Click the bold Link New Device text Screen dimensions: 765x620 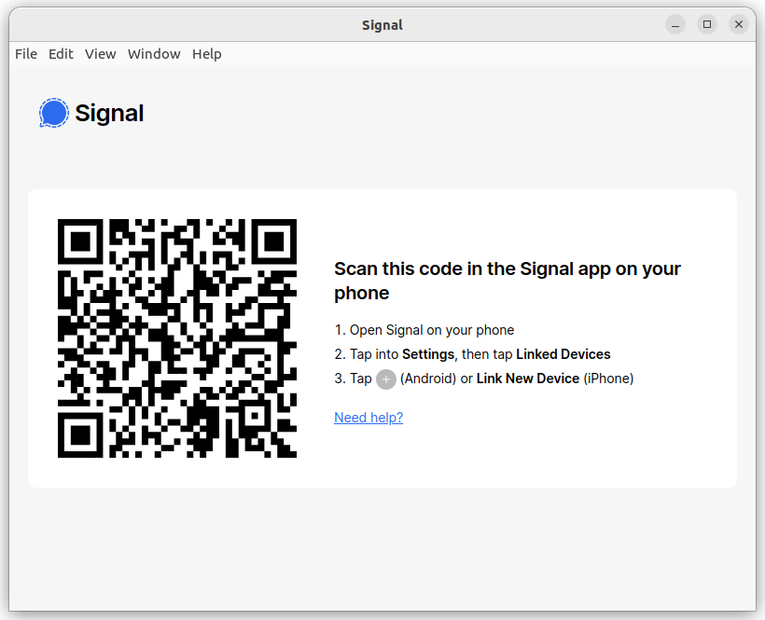[528, 379]
